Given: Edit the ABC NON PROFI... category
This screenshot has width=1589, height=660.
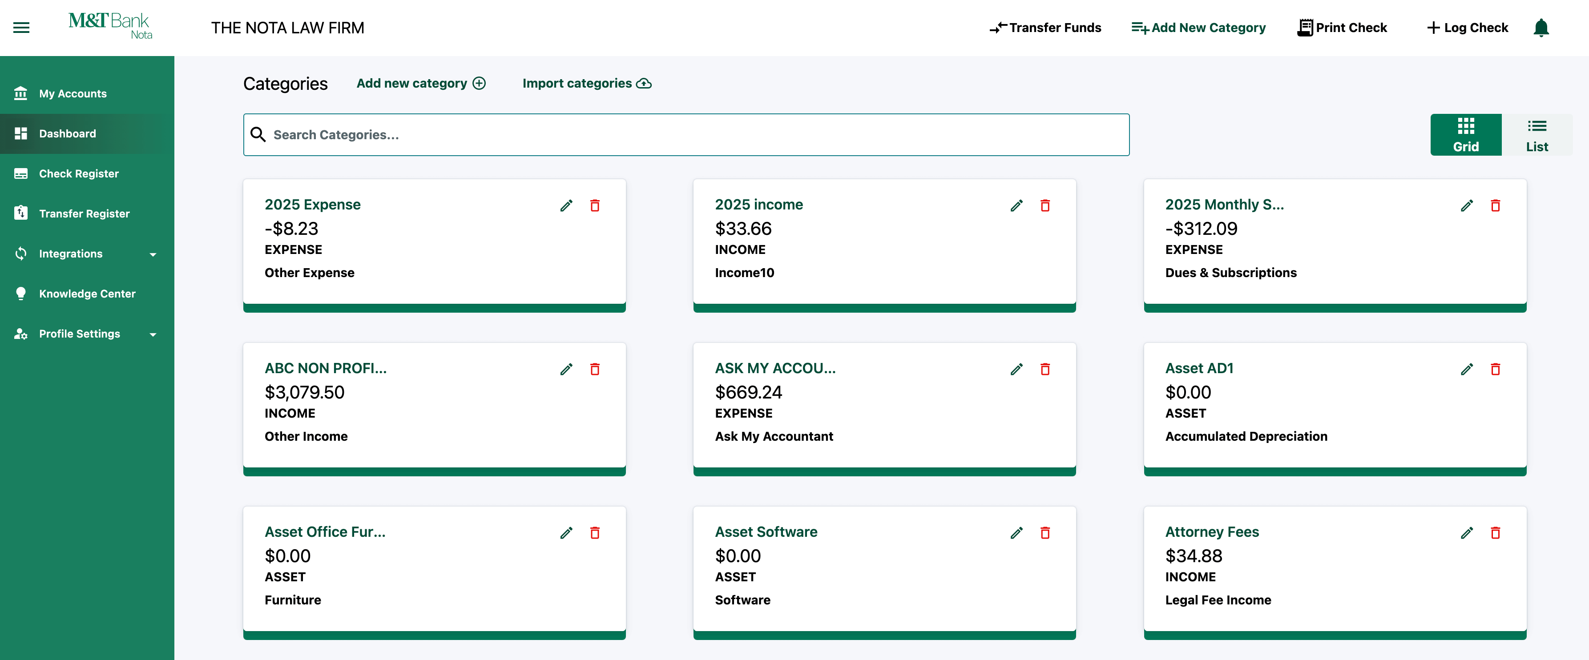Looking at the screenshot, I should click(x=566, y=369).
